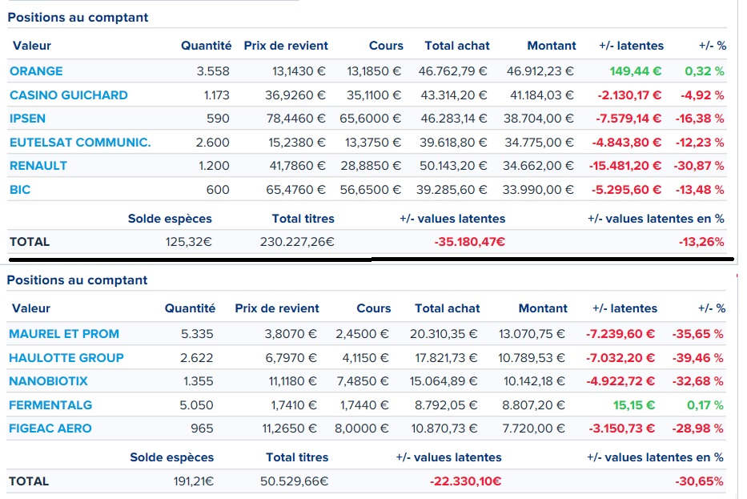Open the IPSEN stock link

(28, 119)
